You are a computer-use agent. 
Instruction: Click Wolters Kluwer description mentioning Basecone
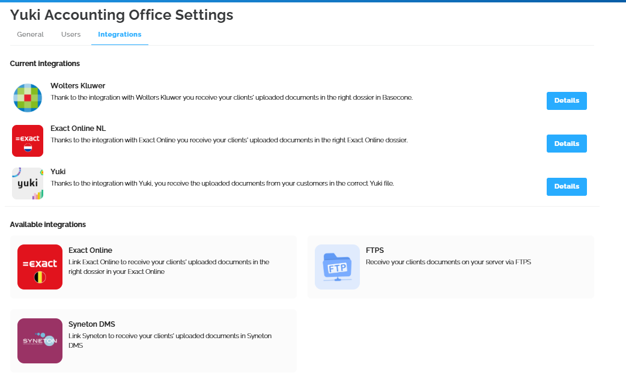click(231, 97)
